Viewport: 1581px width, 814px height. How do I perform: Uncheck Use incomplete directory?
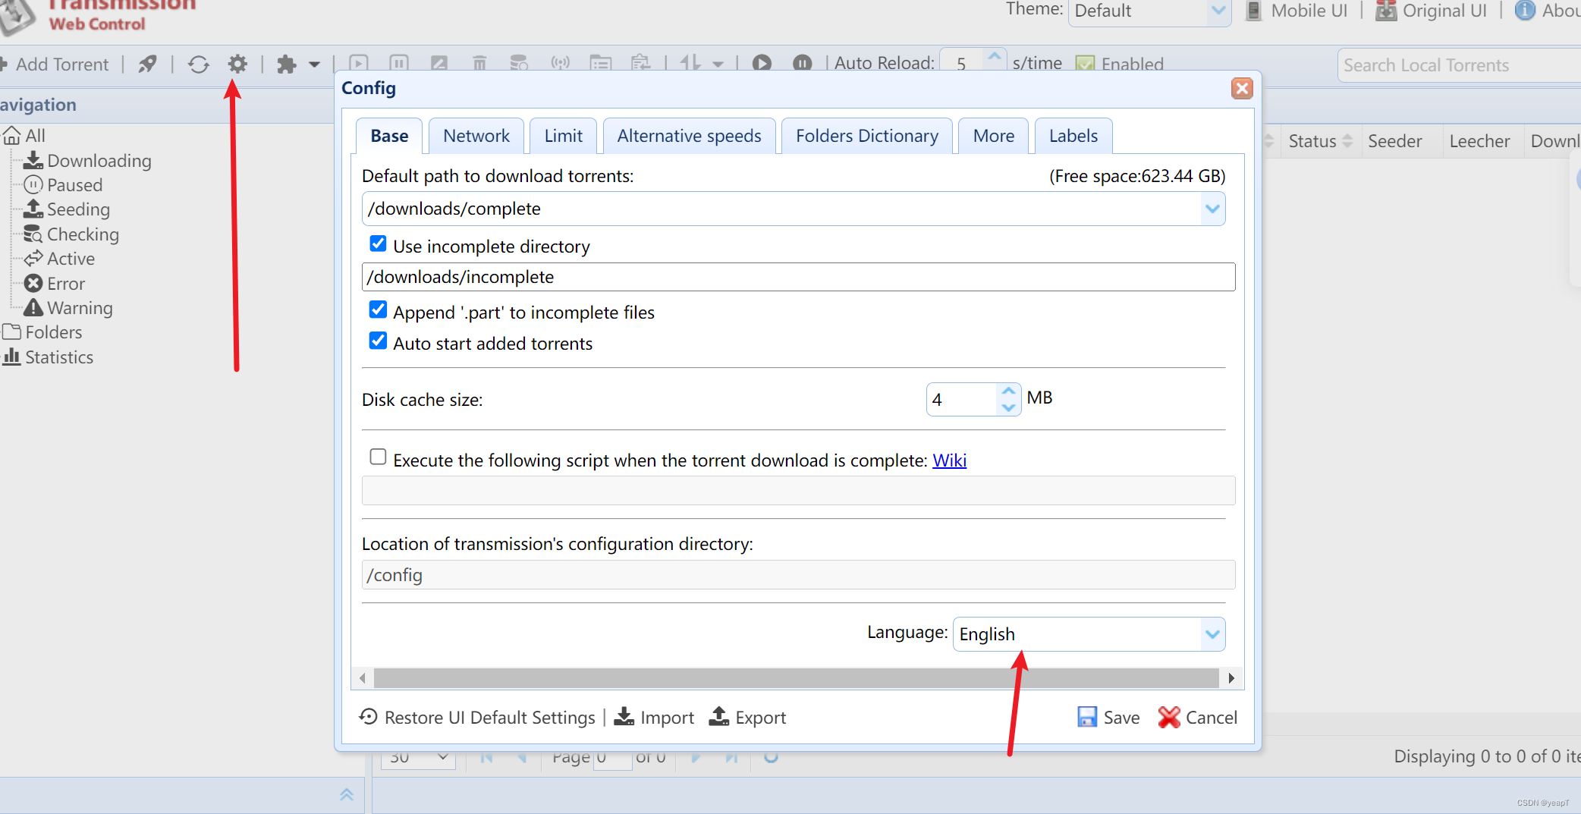tap(378, 244)
